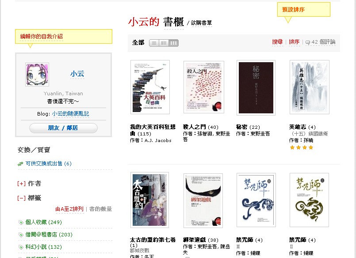The width and height of the screenshot is (356, 258).
Task: Sort tags by 書的數量
Action: [x=100, y=209]
